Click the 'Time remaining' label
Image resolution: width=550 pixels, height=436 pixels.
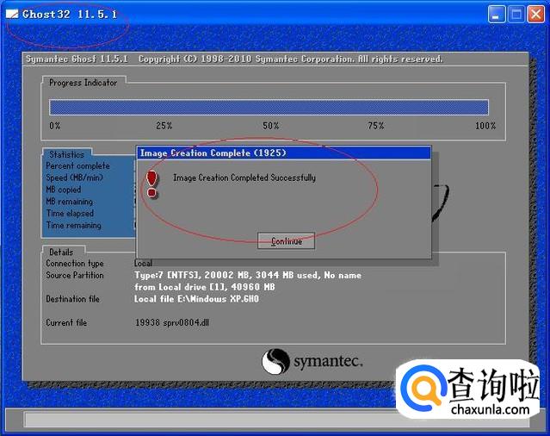click(x=74, y=226)
